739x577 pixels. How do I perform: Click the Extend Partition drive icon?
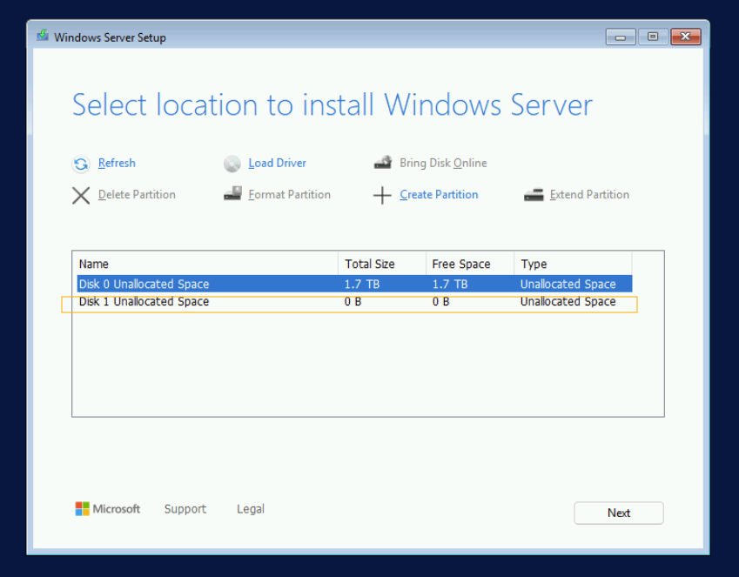[534, 194]
